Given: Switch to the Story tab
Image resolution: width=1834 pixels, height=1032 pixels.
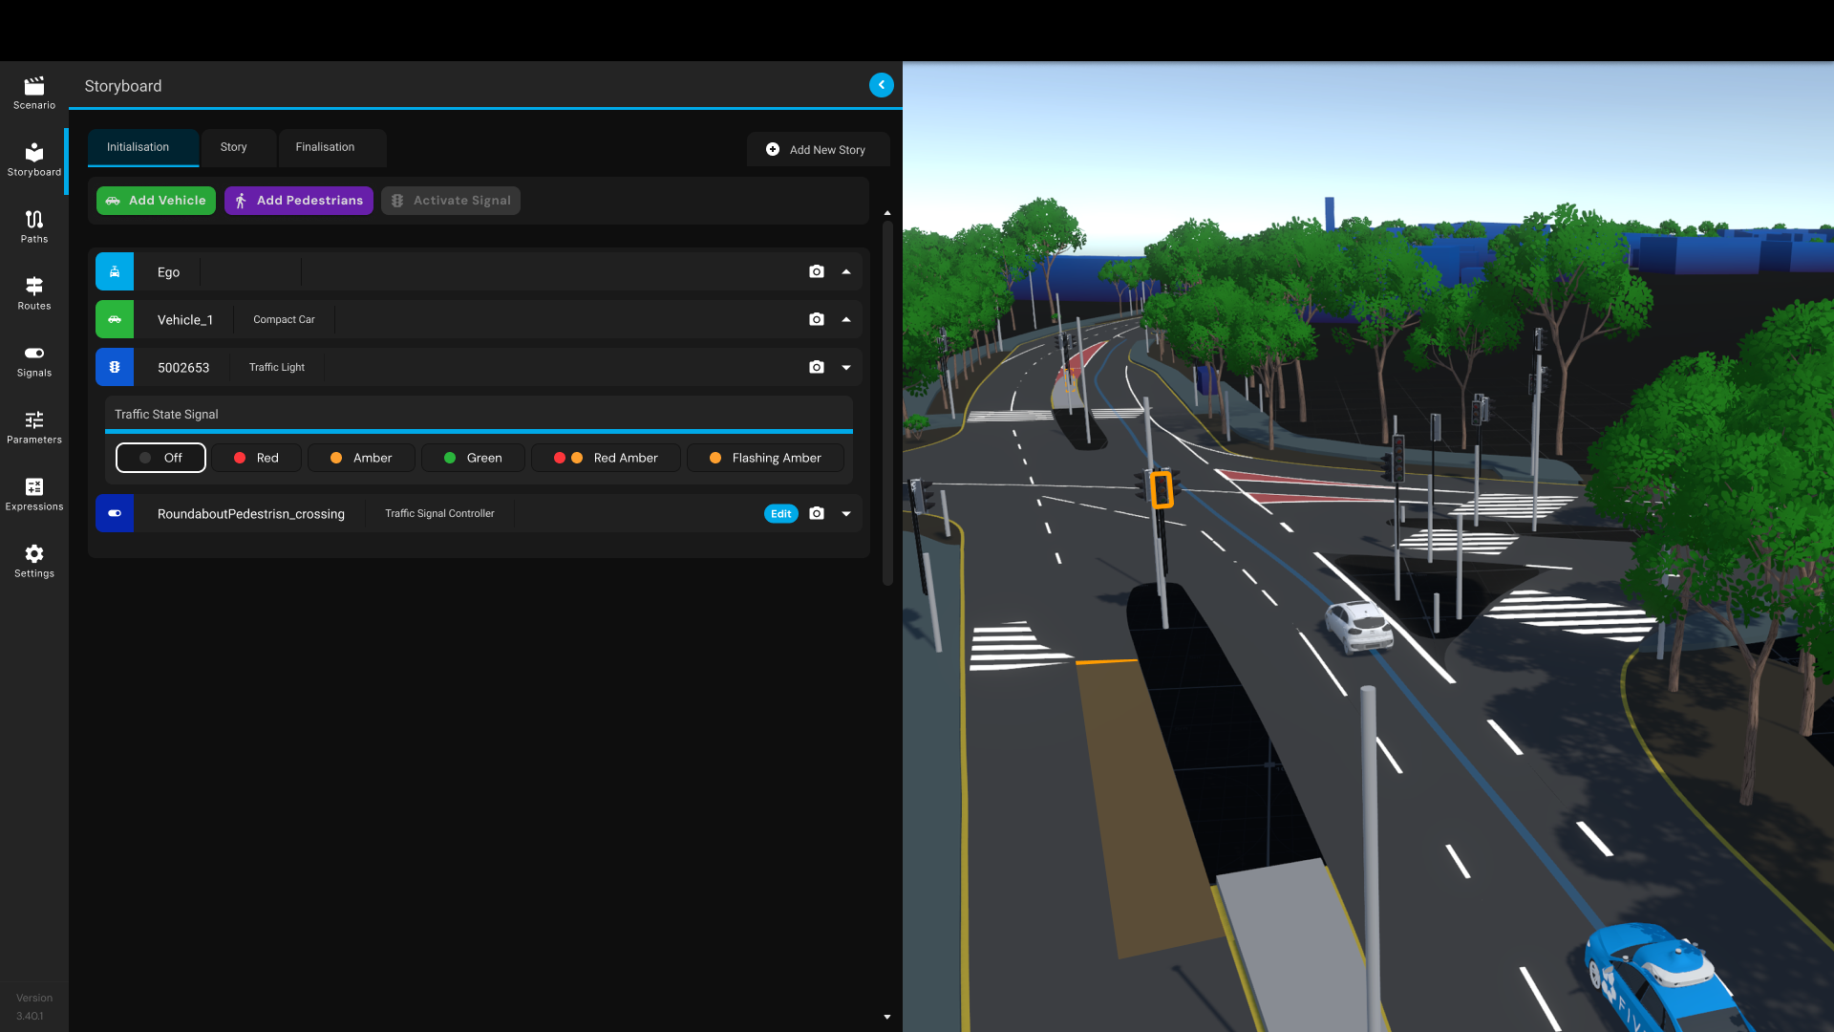Looking at the screenshot, I should [239, 147].
